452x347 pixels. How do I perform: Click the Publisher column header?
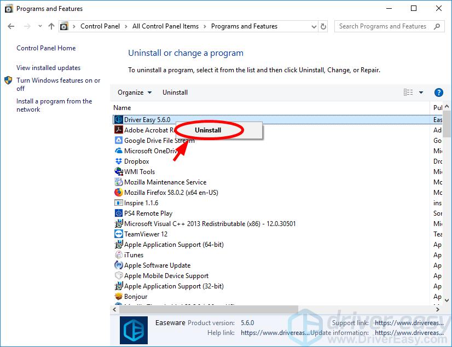pyautogui.click(x=437, y=108)
